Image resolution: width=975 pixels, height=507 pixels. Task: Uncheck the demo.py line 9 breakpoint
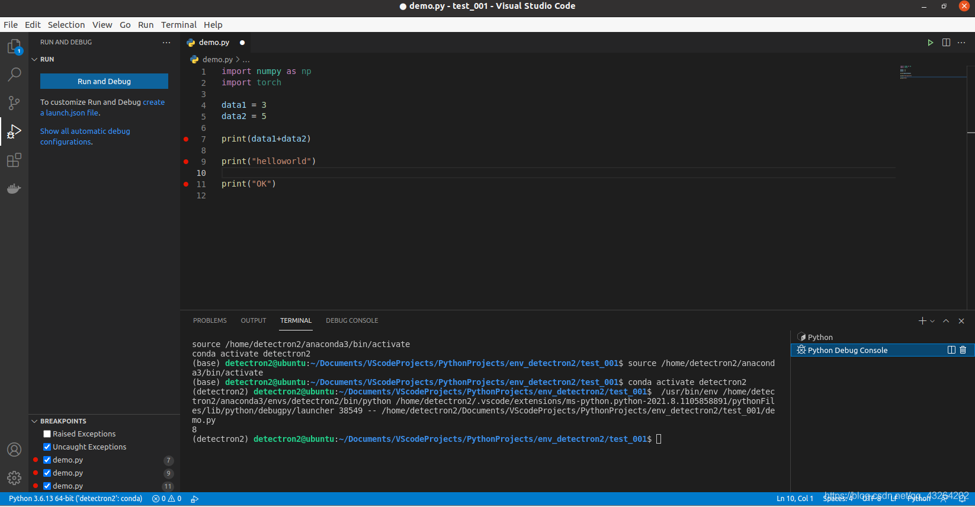click(x=47, y=473)
